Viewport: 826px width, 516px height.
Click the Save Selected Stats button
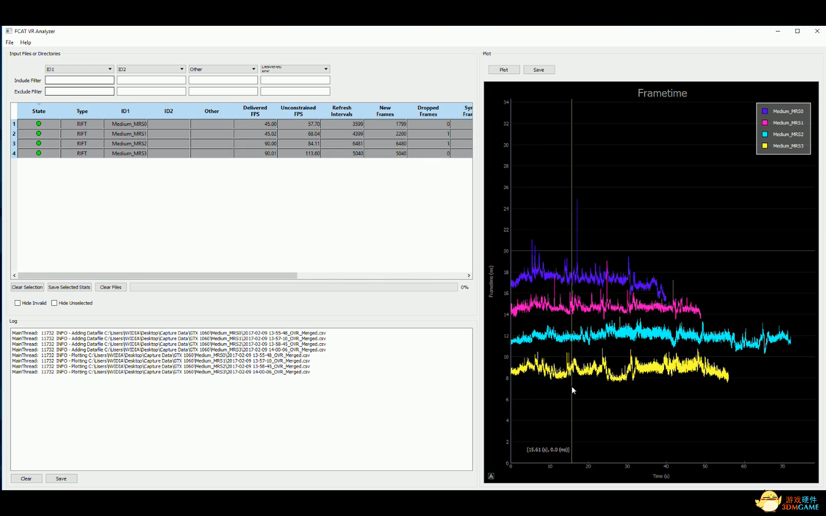(69, 287)
